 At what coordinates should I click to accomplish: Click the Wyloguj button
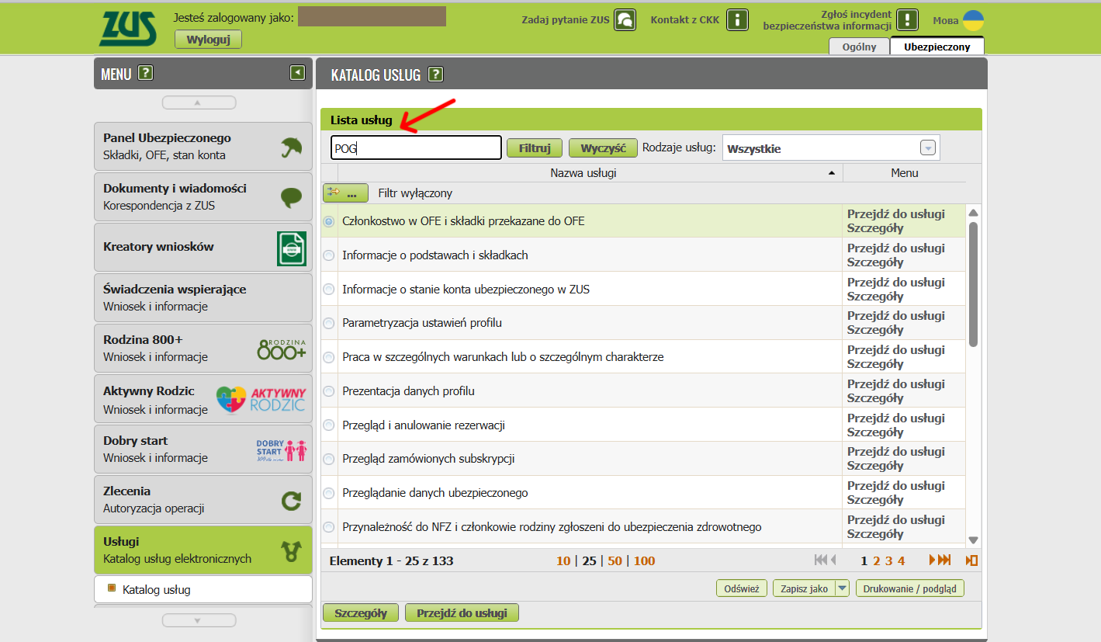click(208, 40)
